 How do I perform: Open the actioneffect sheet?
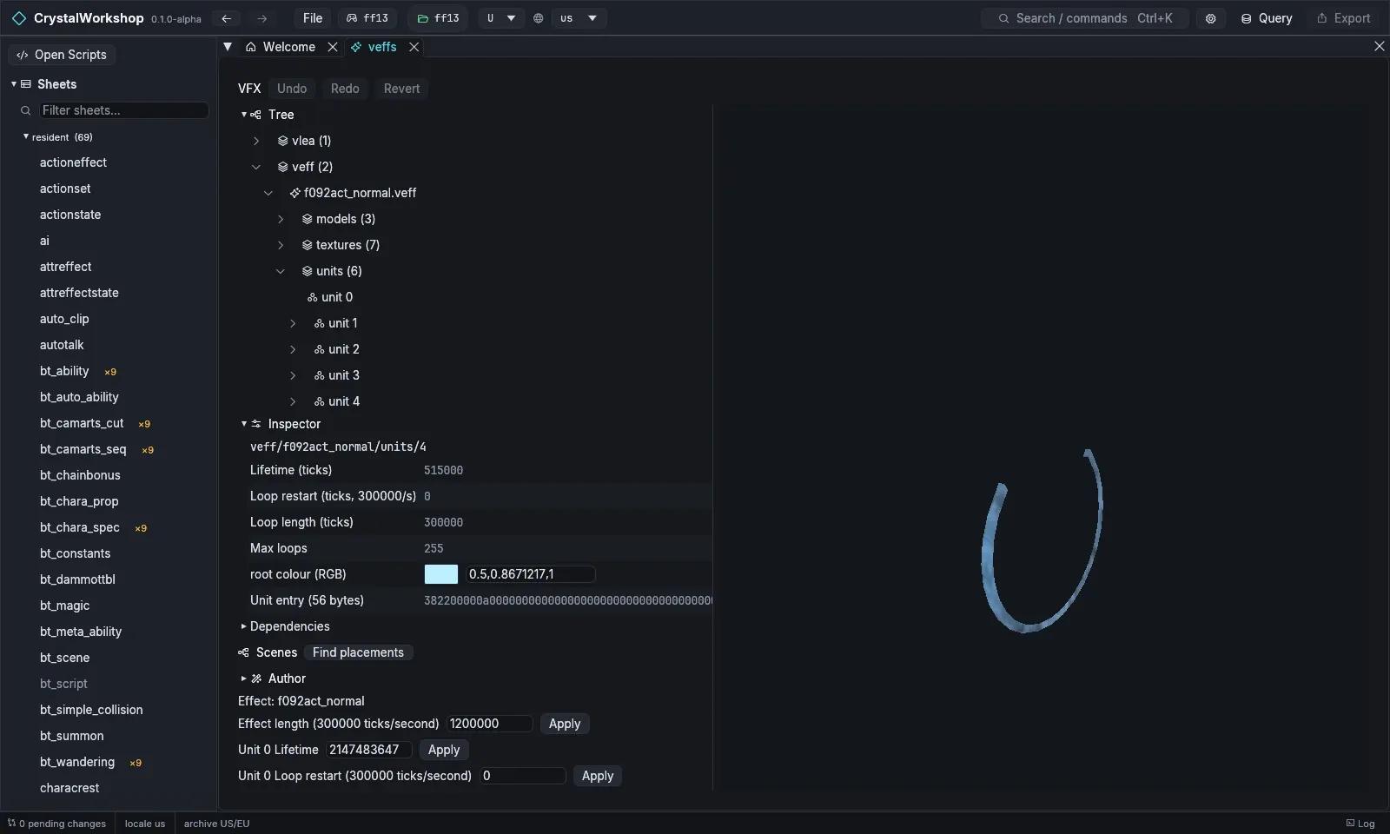[x=73, y=162]
